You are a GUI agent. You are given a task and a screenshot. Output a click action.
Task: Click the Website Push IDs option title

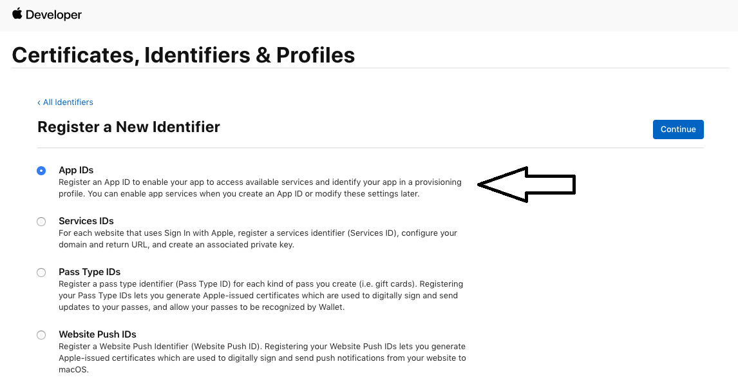(97, 334)
